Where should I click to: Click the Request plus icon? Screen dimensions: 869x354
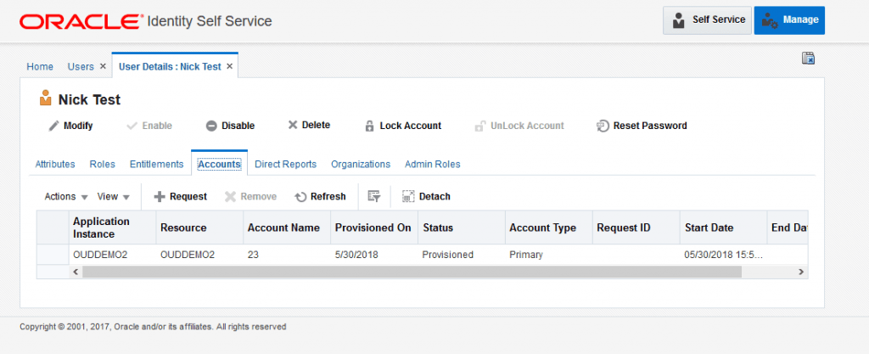pyautogui.click(x=159, y=196)
